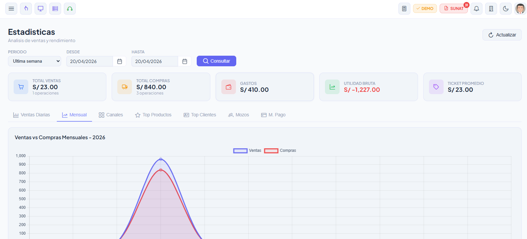Open the Desde date calendar picker
Image resolution: width=527 pixels, height=239 pixels.
120,61
